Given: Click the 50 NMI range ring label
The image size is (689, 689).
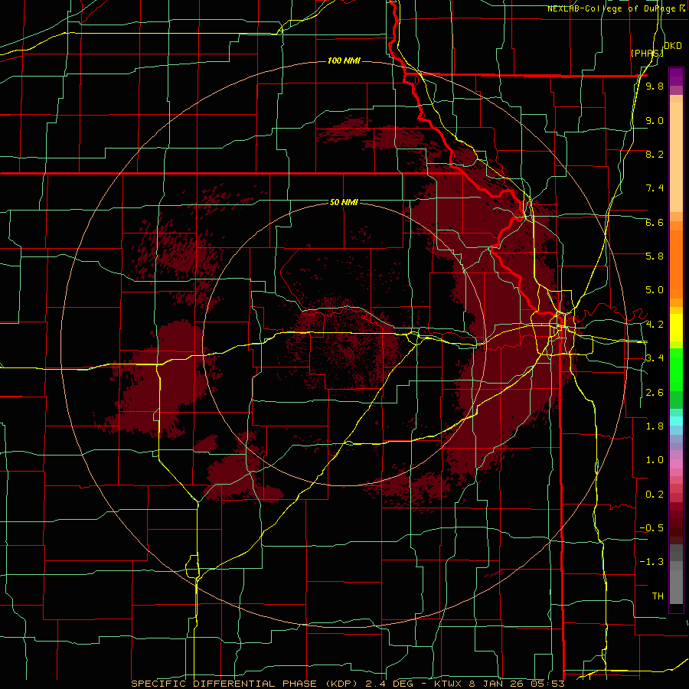Looking at the screenshot, I should tap(344, 202).
